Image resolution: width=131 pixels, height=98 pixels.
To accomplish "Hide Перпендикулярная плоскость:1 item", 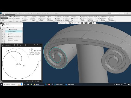I will 3,37.
